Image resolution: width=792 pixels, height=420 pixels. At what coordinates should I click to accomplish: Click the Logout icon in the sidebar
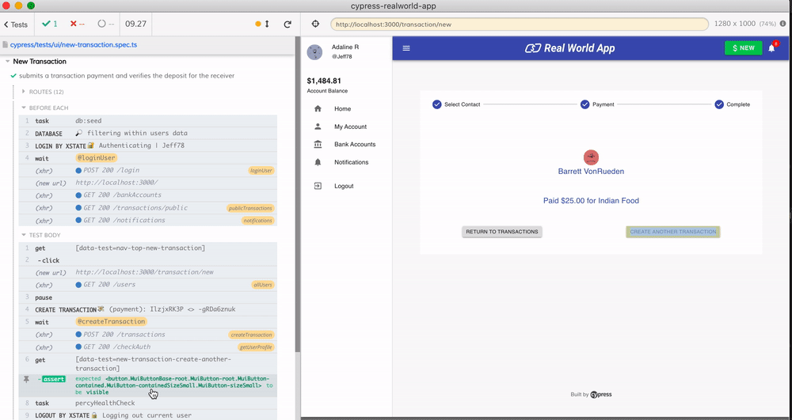[318, 186]
